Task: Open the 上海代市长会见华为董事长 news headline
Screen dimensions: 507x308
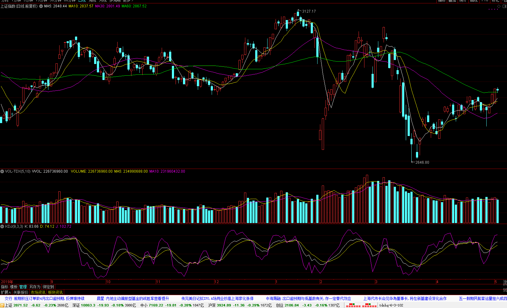Action: 405,298
